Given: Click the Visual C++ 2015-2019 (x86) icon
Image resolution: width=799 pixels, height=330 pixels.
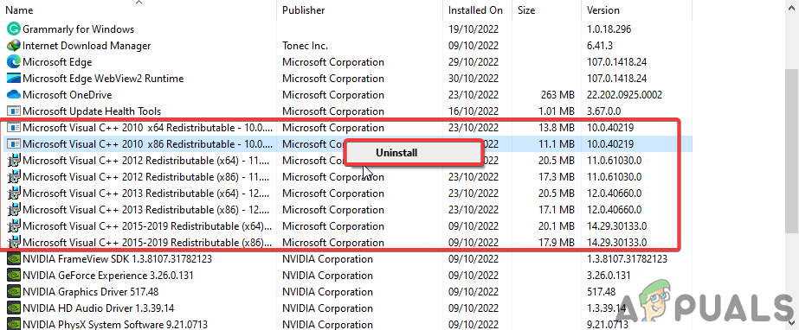Looking at the screenshot, I should pyautogui.click(x=14, y=242).
